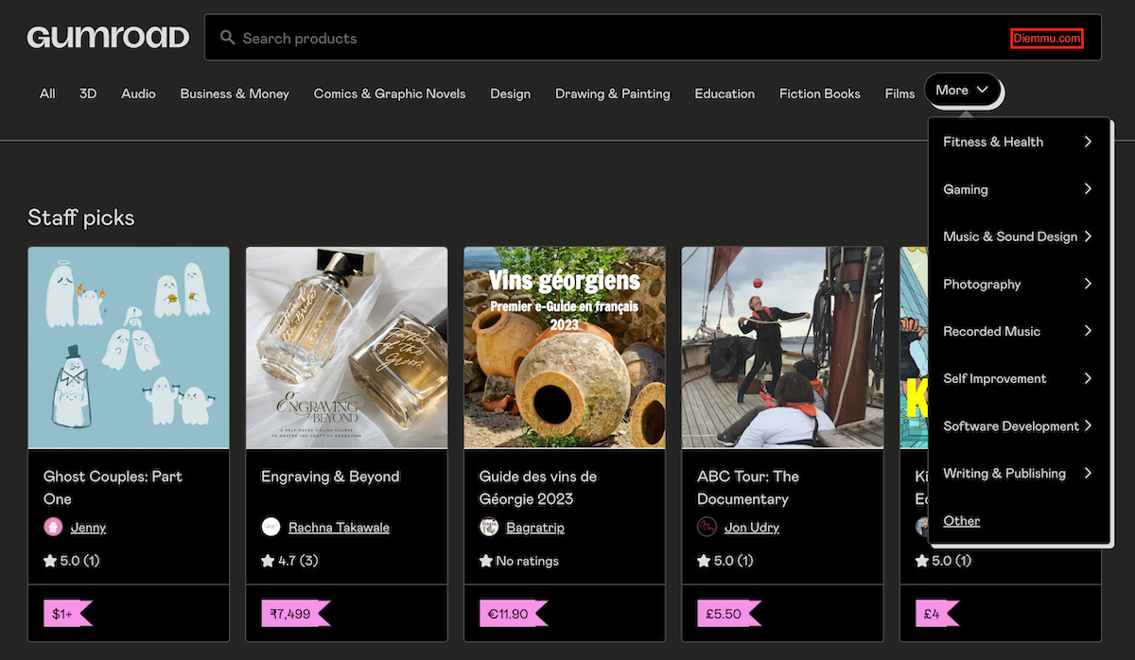This screenshot has width=1135, height=660.
Task: Expand the Writing & Publishing submenu chevron
Action: (x=1088, y=473)
